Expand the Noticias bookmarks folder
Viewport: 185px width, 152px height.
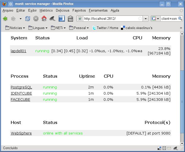(x=15, y=28)
